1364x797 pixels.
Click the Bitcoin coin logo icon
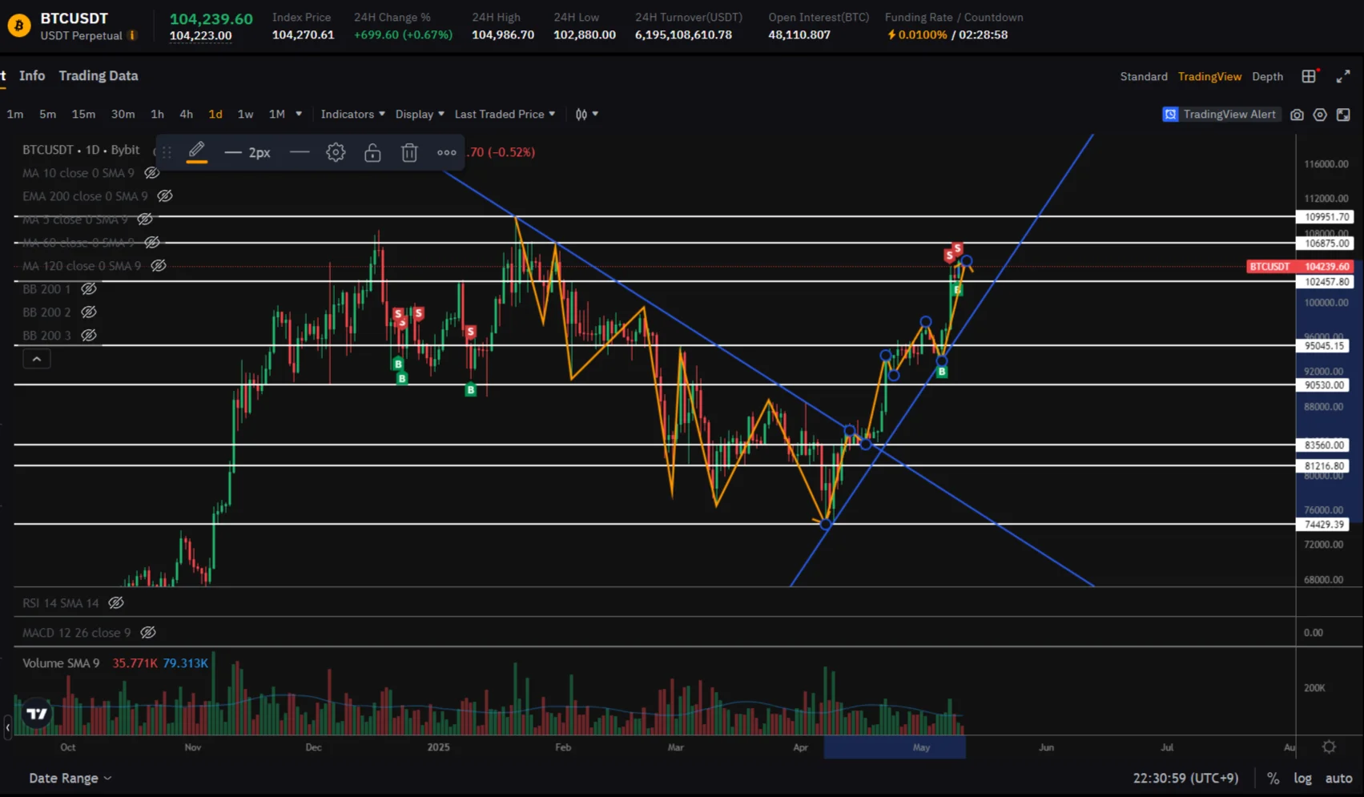click(x=18, y=26)
